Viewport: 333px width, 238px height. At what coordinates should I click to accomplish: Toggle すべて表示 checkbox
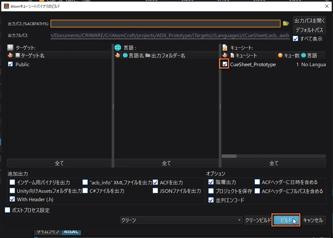coord(295,38)
